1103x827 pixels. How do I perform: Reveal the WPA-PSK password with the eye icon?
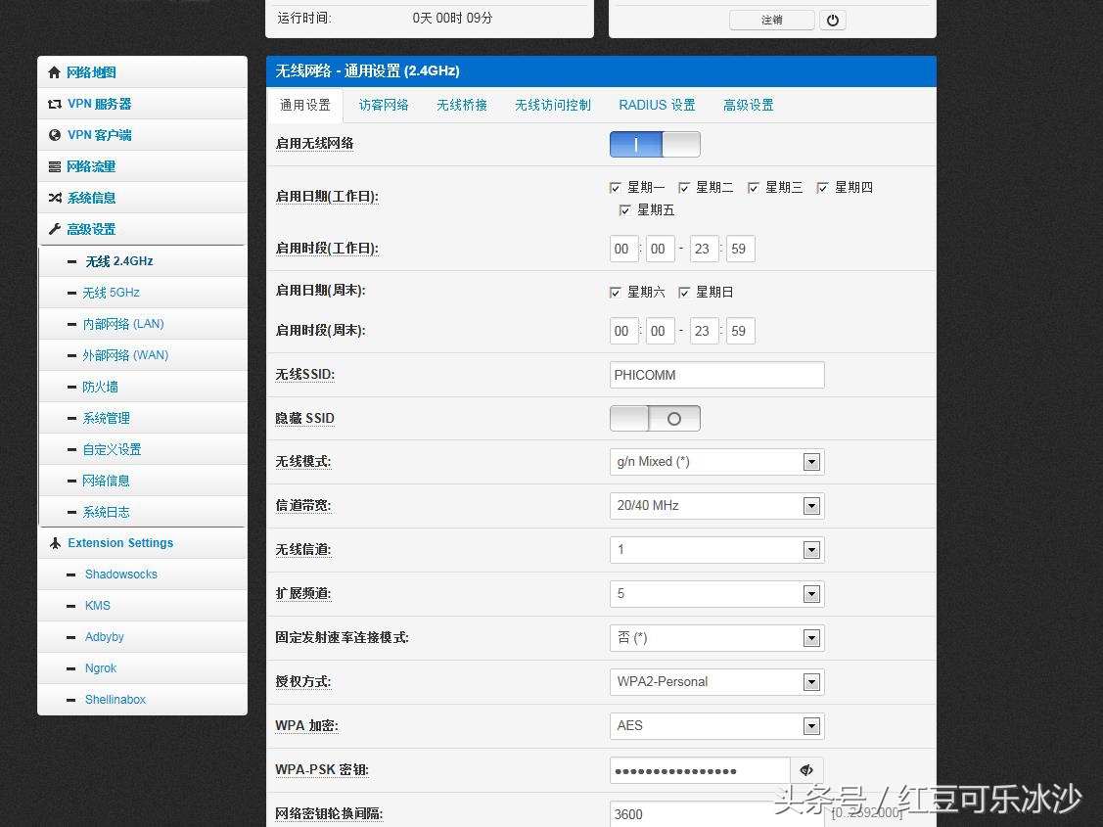tap(805, 770)
